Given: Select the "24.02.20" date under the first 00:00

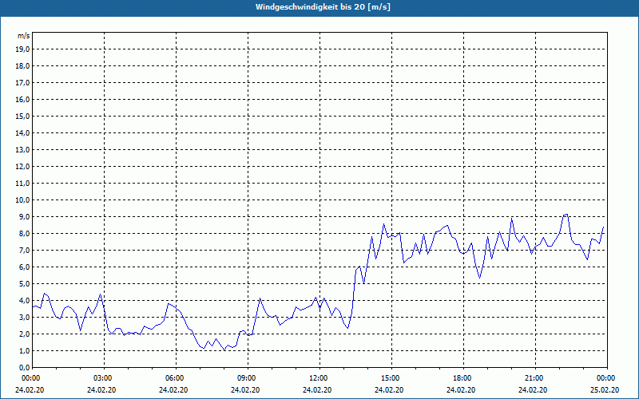Looking at the screenshot, I should coord(30,390).
